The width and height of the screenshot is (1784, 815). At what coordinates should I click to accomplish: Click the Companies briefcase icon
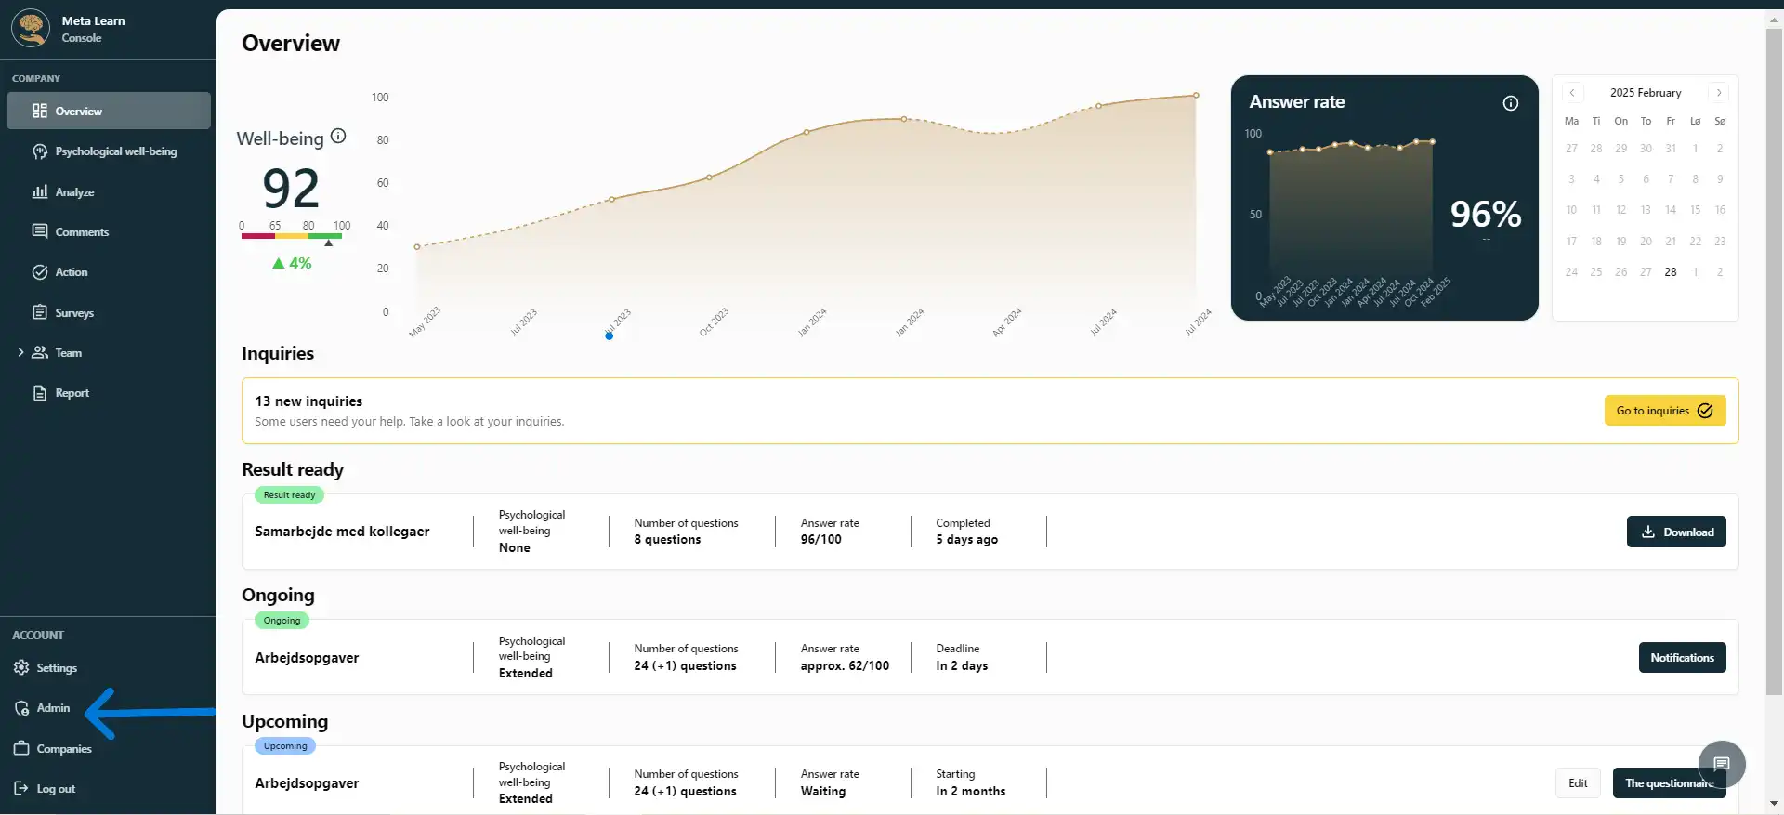pos(21,749)
